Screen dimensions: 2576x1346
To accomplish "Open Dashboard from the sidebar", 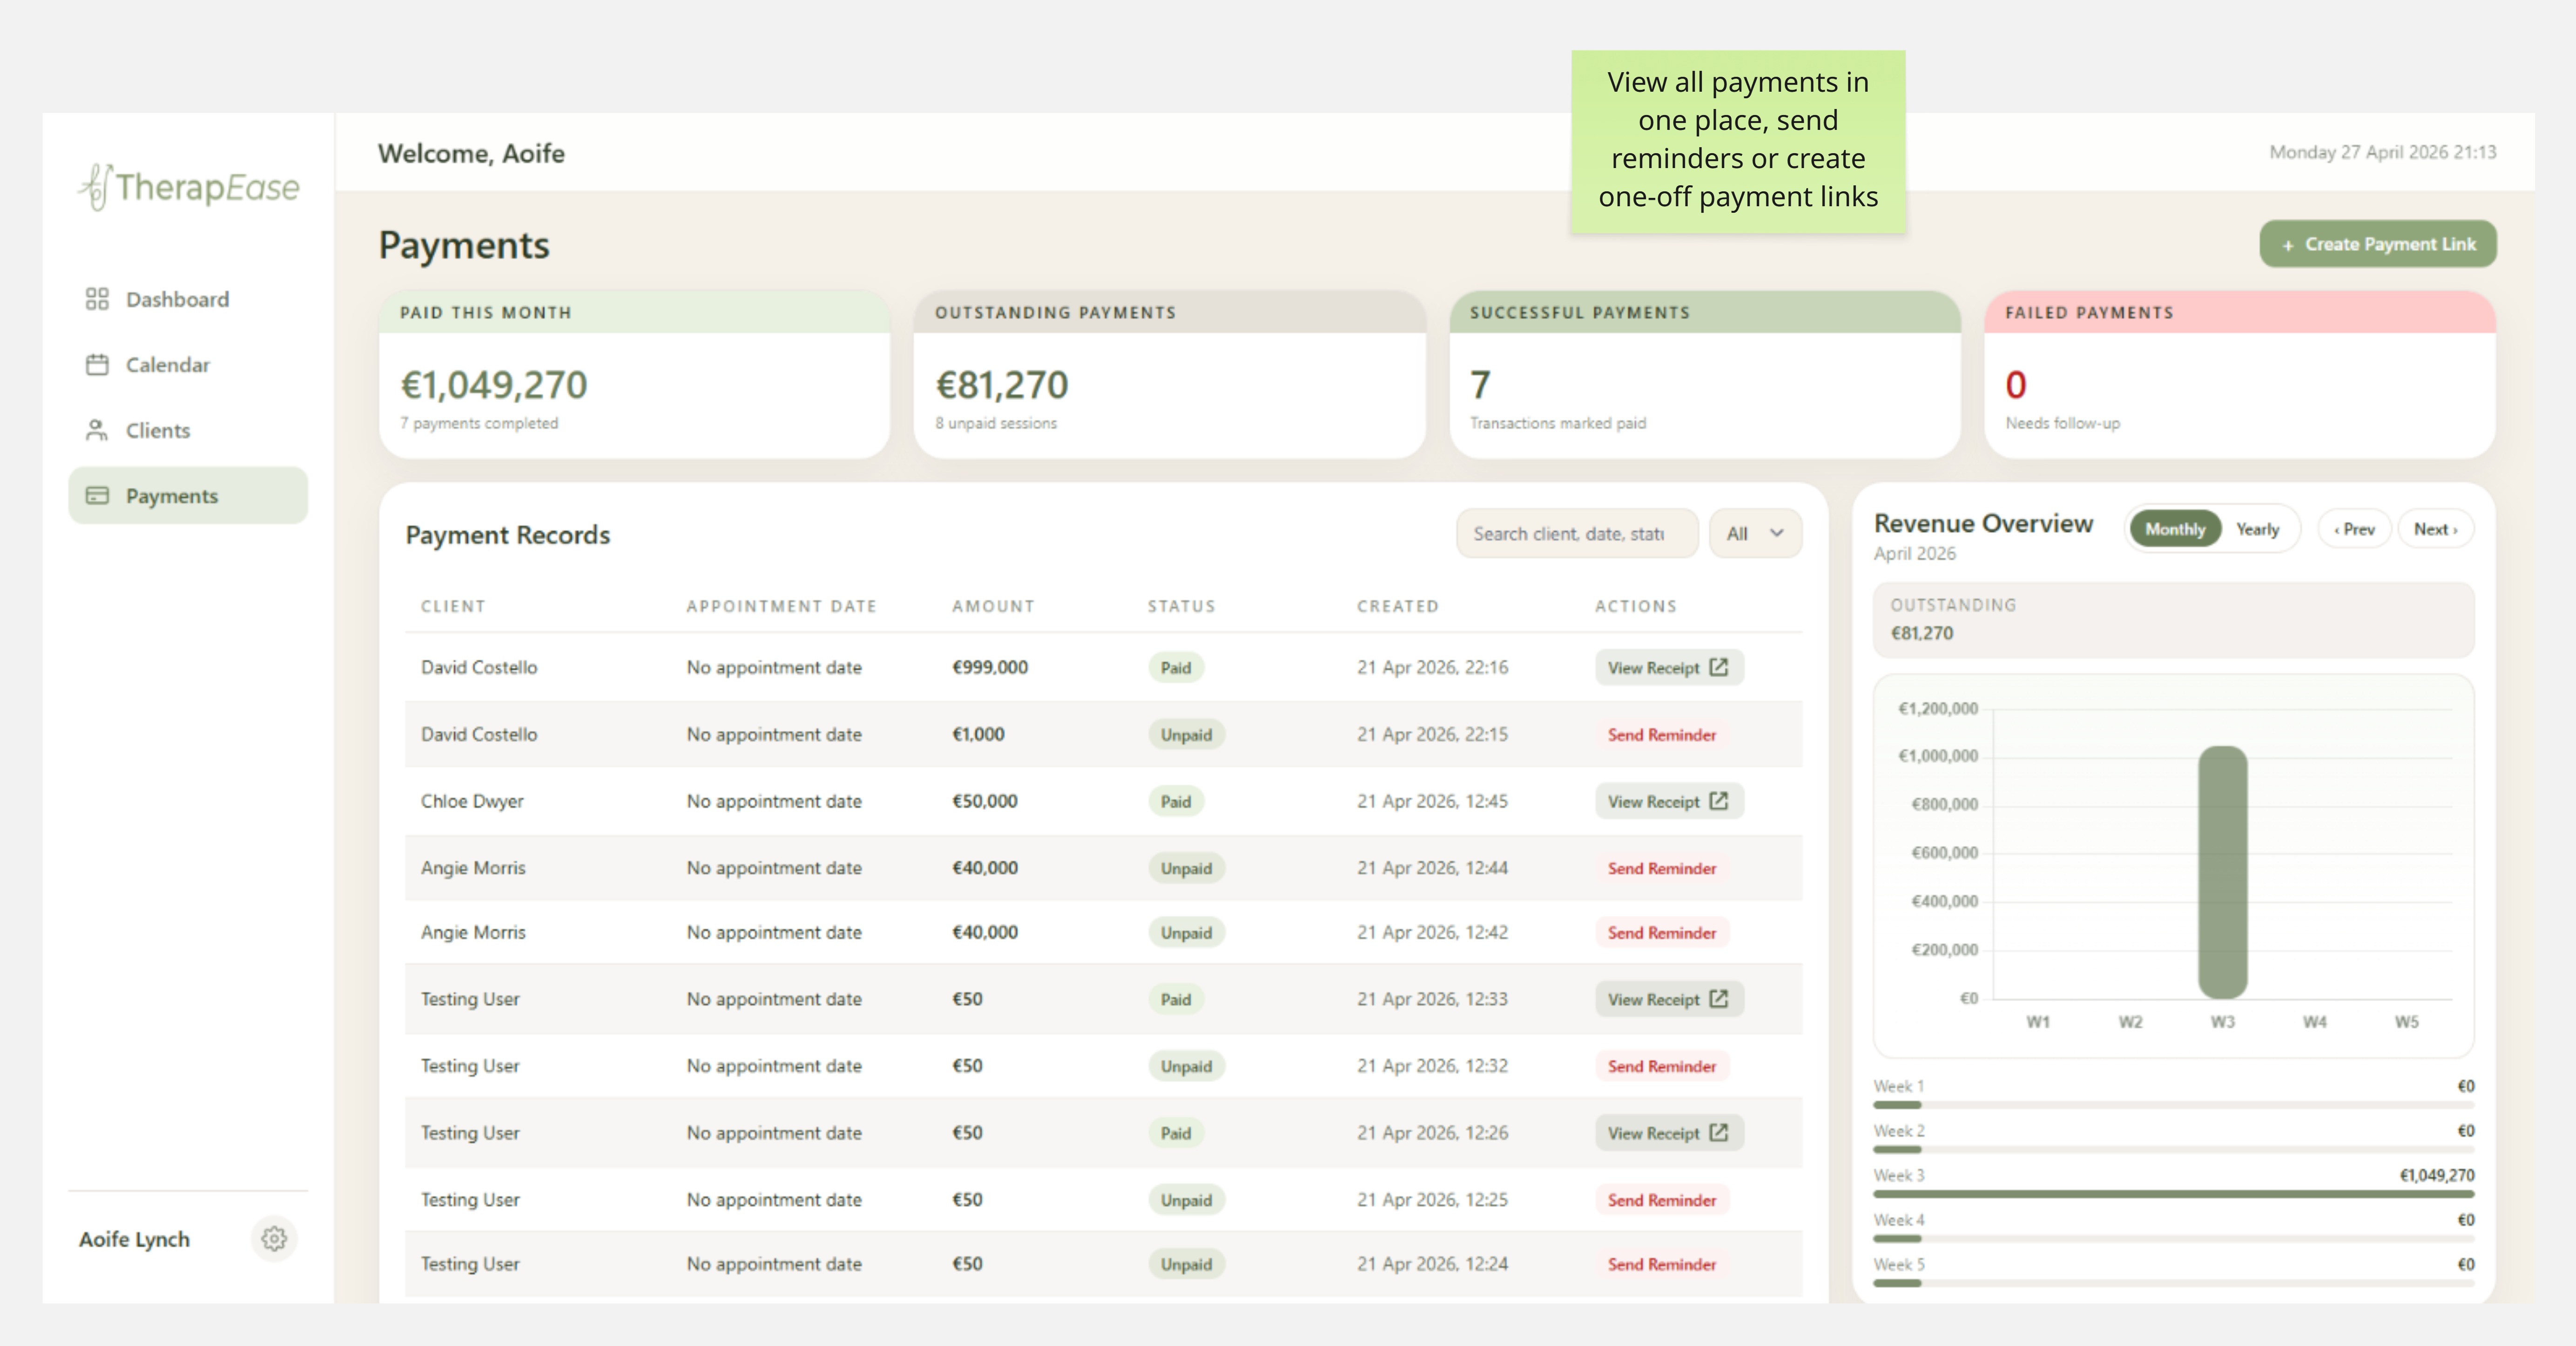I will click(188, 299).
